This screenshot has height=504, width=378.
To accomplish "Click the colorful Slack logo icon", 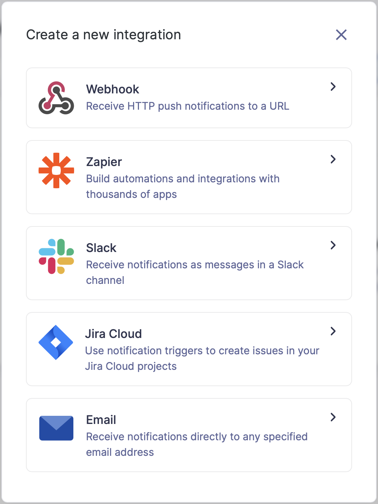I will pos(56,256).
